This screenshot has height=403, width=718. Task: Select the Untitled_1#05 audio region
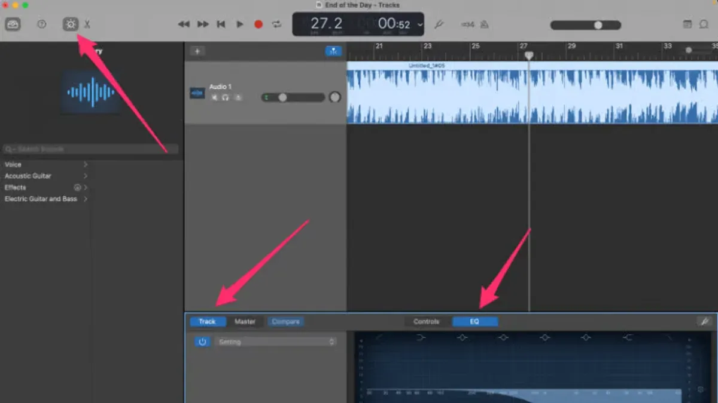[533, 92]
